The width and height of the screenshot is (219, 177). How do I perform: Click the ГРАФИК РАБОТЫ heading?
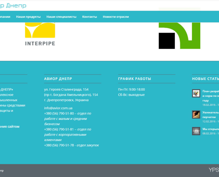click(x=135, y=79)
